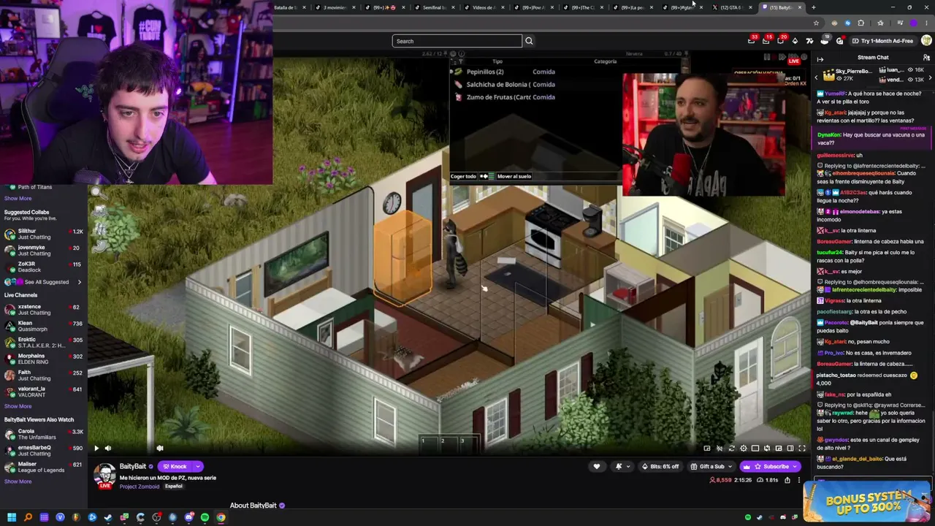This screenshot has height=526, width=935.
Task: Switch to the GTA 6 browser tab
Action: pos(733,7)
